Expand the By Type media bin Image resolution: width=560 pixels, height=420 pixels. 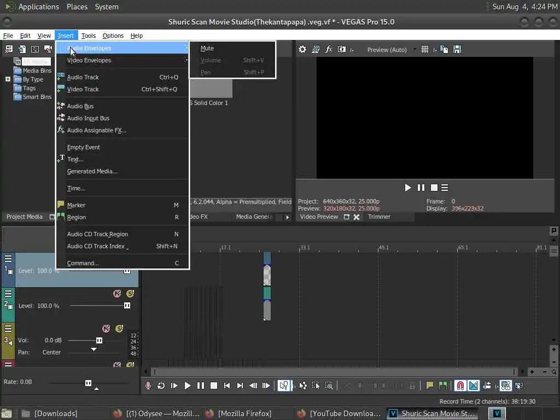click(x=8, y=79)
